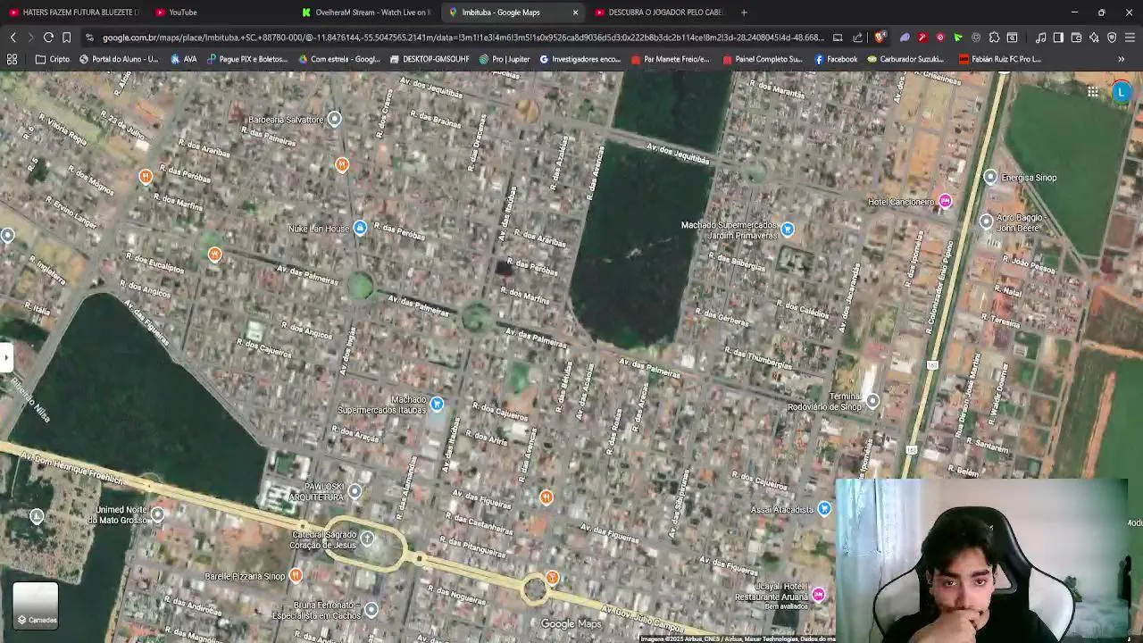This screenshot has width=1143, height=643.
Task: Open the Google account avatar
Action: [1122, 91]
